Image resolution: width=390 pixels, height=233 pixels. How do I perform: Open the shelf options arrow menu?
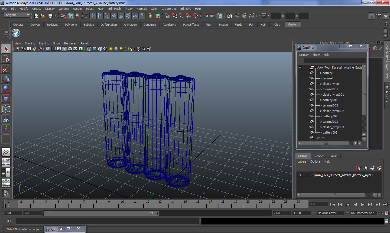point(6,36)
